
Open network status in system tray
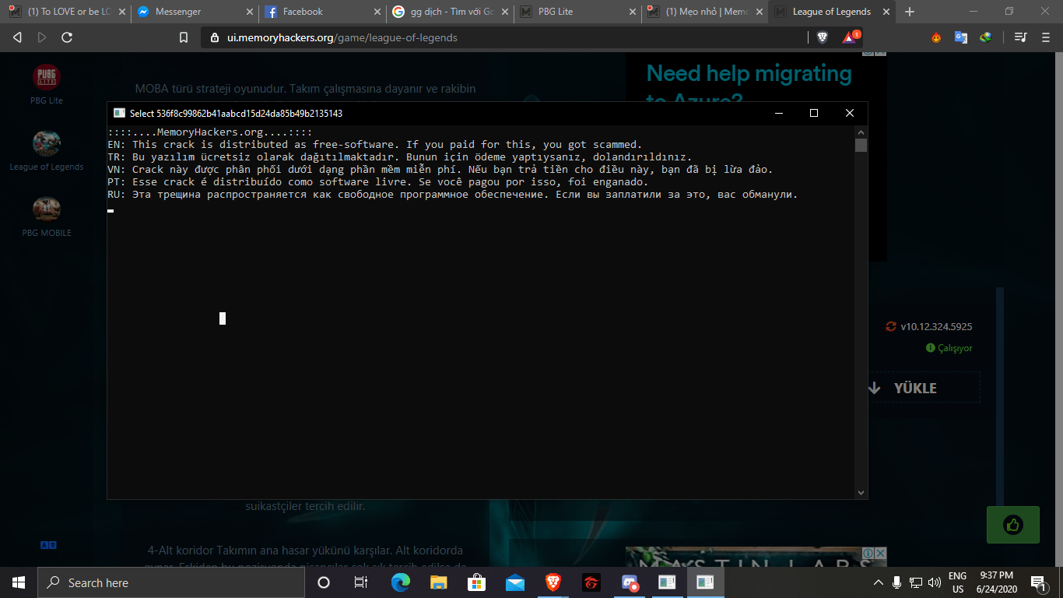[915, 582]
